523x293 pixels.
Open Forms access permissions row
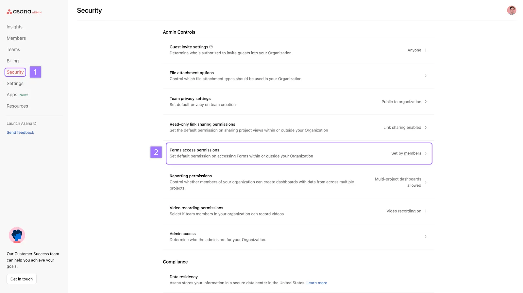tap(299, 153)
